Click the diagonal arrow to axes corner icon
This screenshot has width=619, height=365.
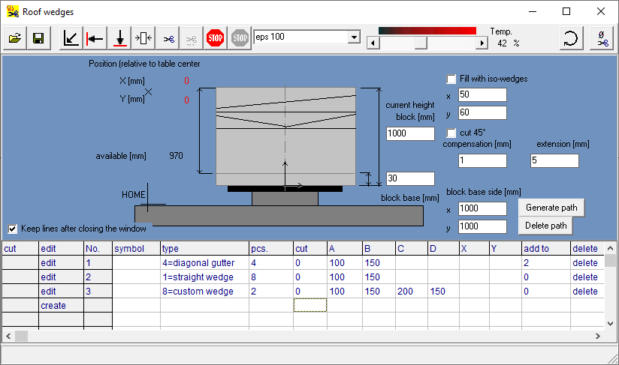[71, 37]
